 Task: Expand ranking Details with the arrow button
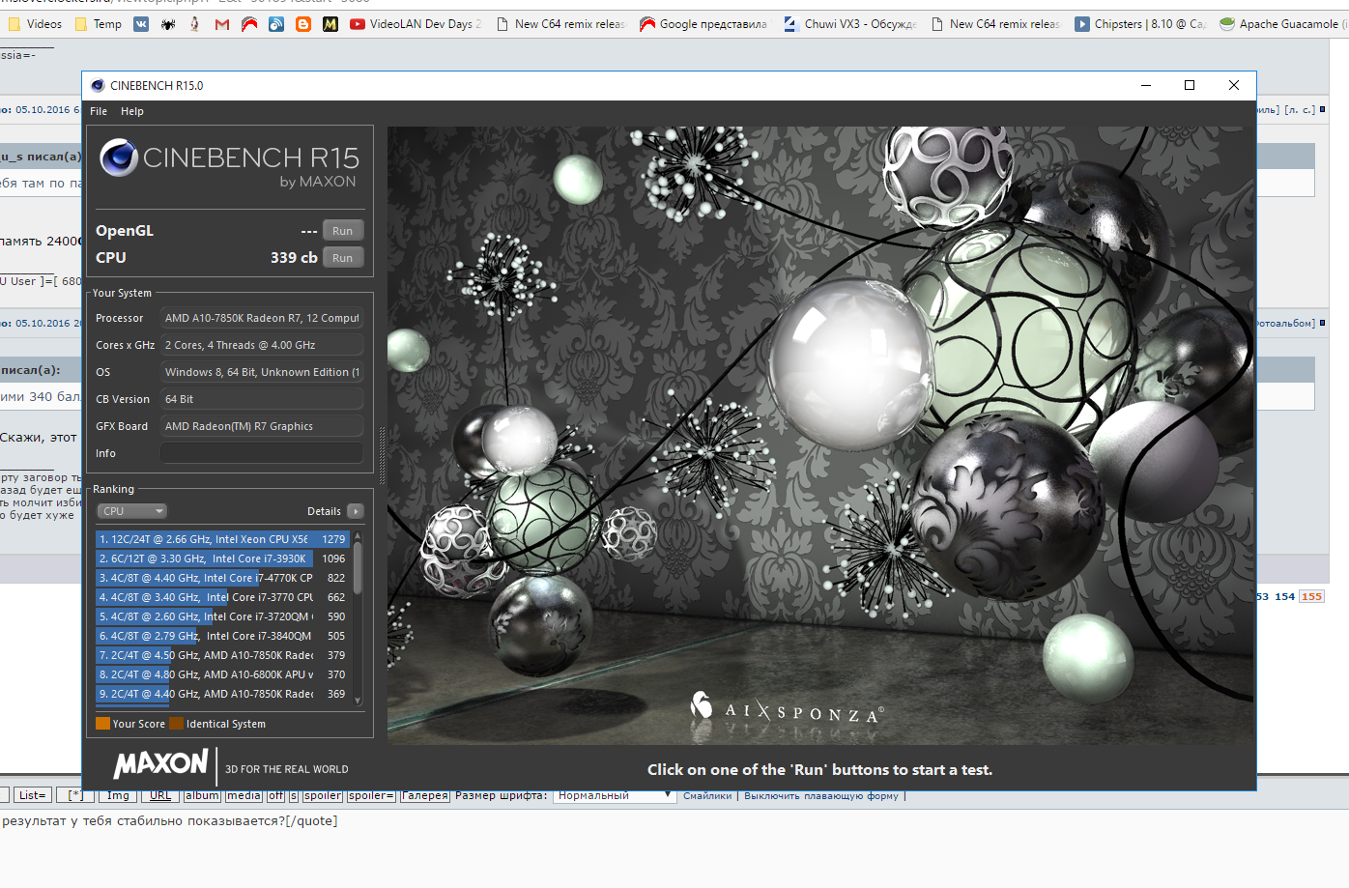pyautogui.click(x=356, y=511)
